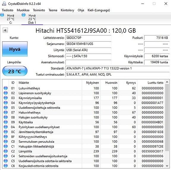Click blue status dot for C2 Lämpötila

pyautogui.click(x=6, y=151)
